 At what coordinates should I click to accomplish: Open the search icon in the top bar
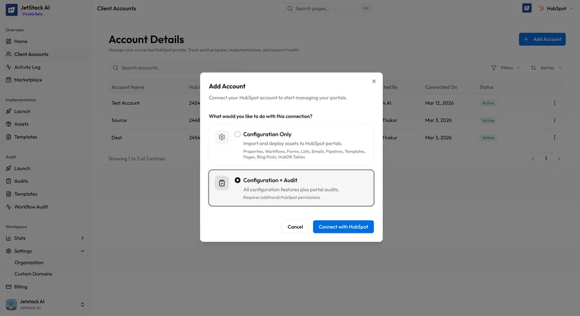click(x=289, y=8)
